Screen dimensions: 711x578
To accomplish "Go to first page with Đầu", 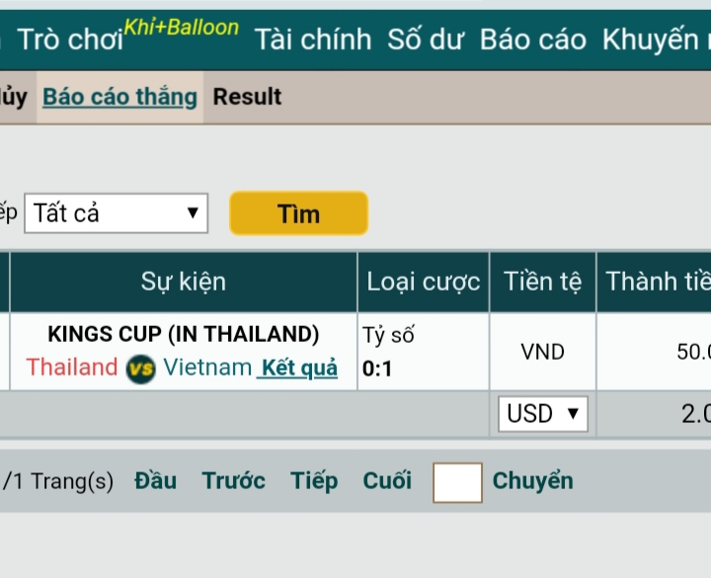I will 156,481.
